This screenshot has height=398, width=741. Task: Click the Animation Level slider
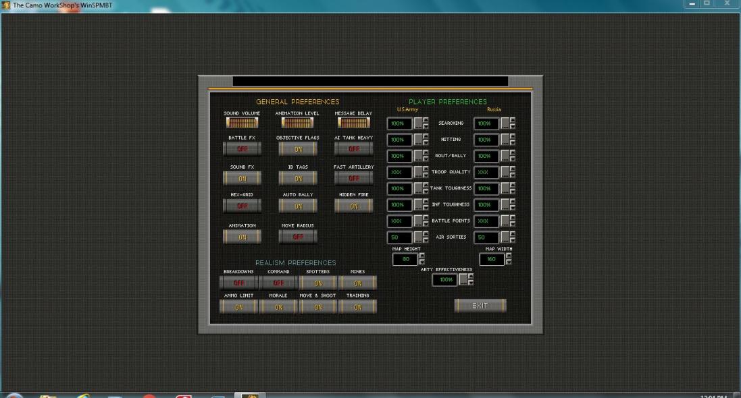tap(298, 122)
